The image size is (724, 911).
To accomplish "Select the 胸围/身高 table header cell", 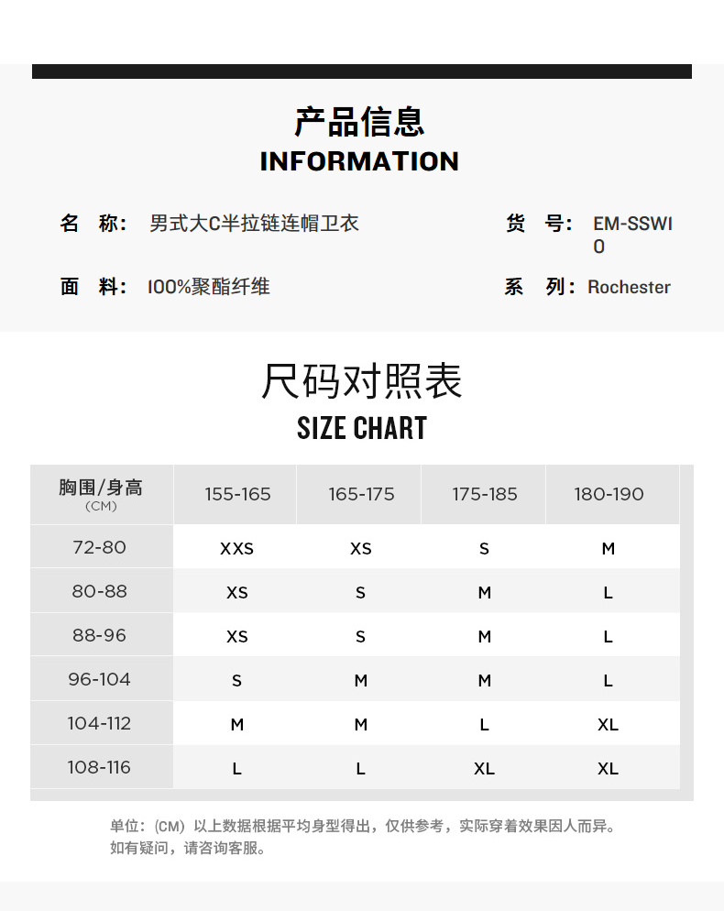I will (x=101, y=494).
